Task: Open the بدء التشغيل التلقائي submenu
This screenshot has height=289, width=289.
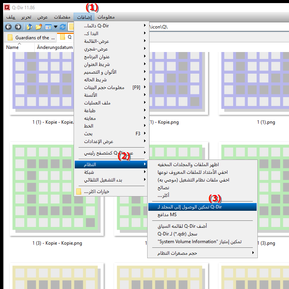Action: pyautogui.click(x=111, y=180)
